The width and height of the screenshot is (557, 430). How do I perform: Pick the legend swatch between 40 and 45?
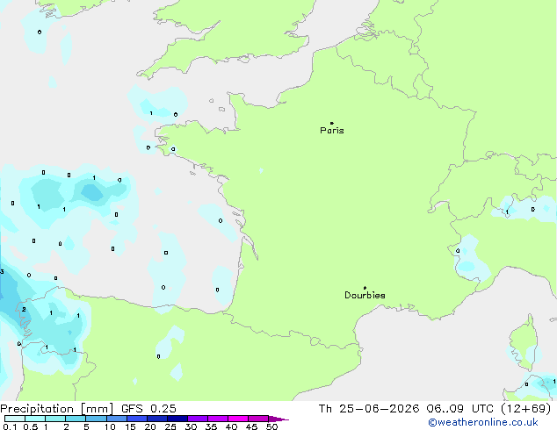coord(238,419)
